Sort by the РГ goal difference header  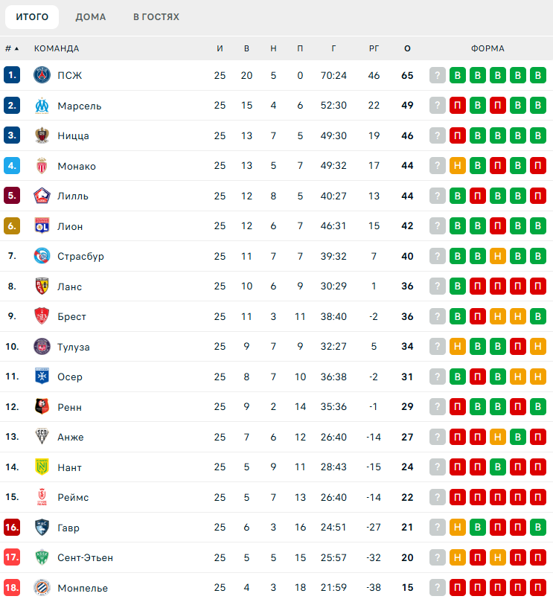click(374, 48)
